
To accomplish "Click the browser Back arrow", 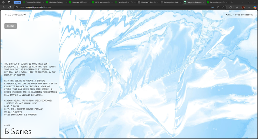I will (4, 7).
